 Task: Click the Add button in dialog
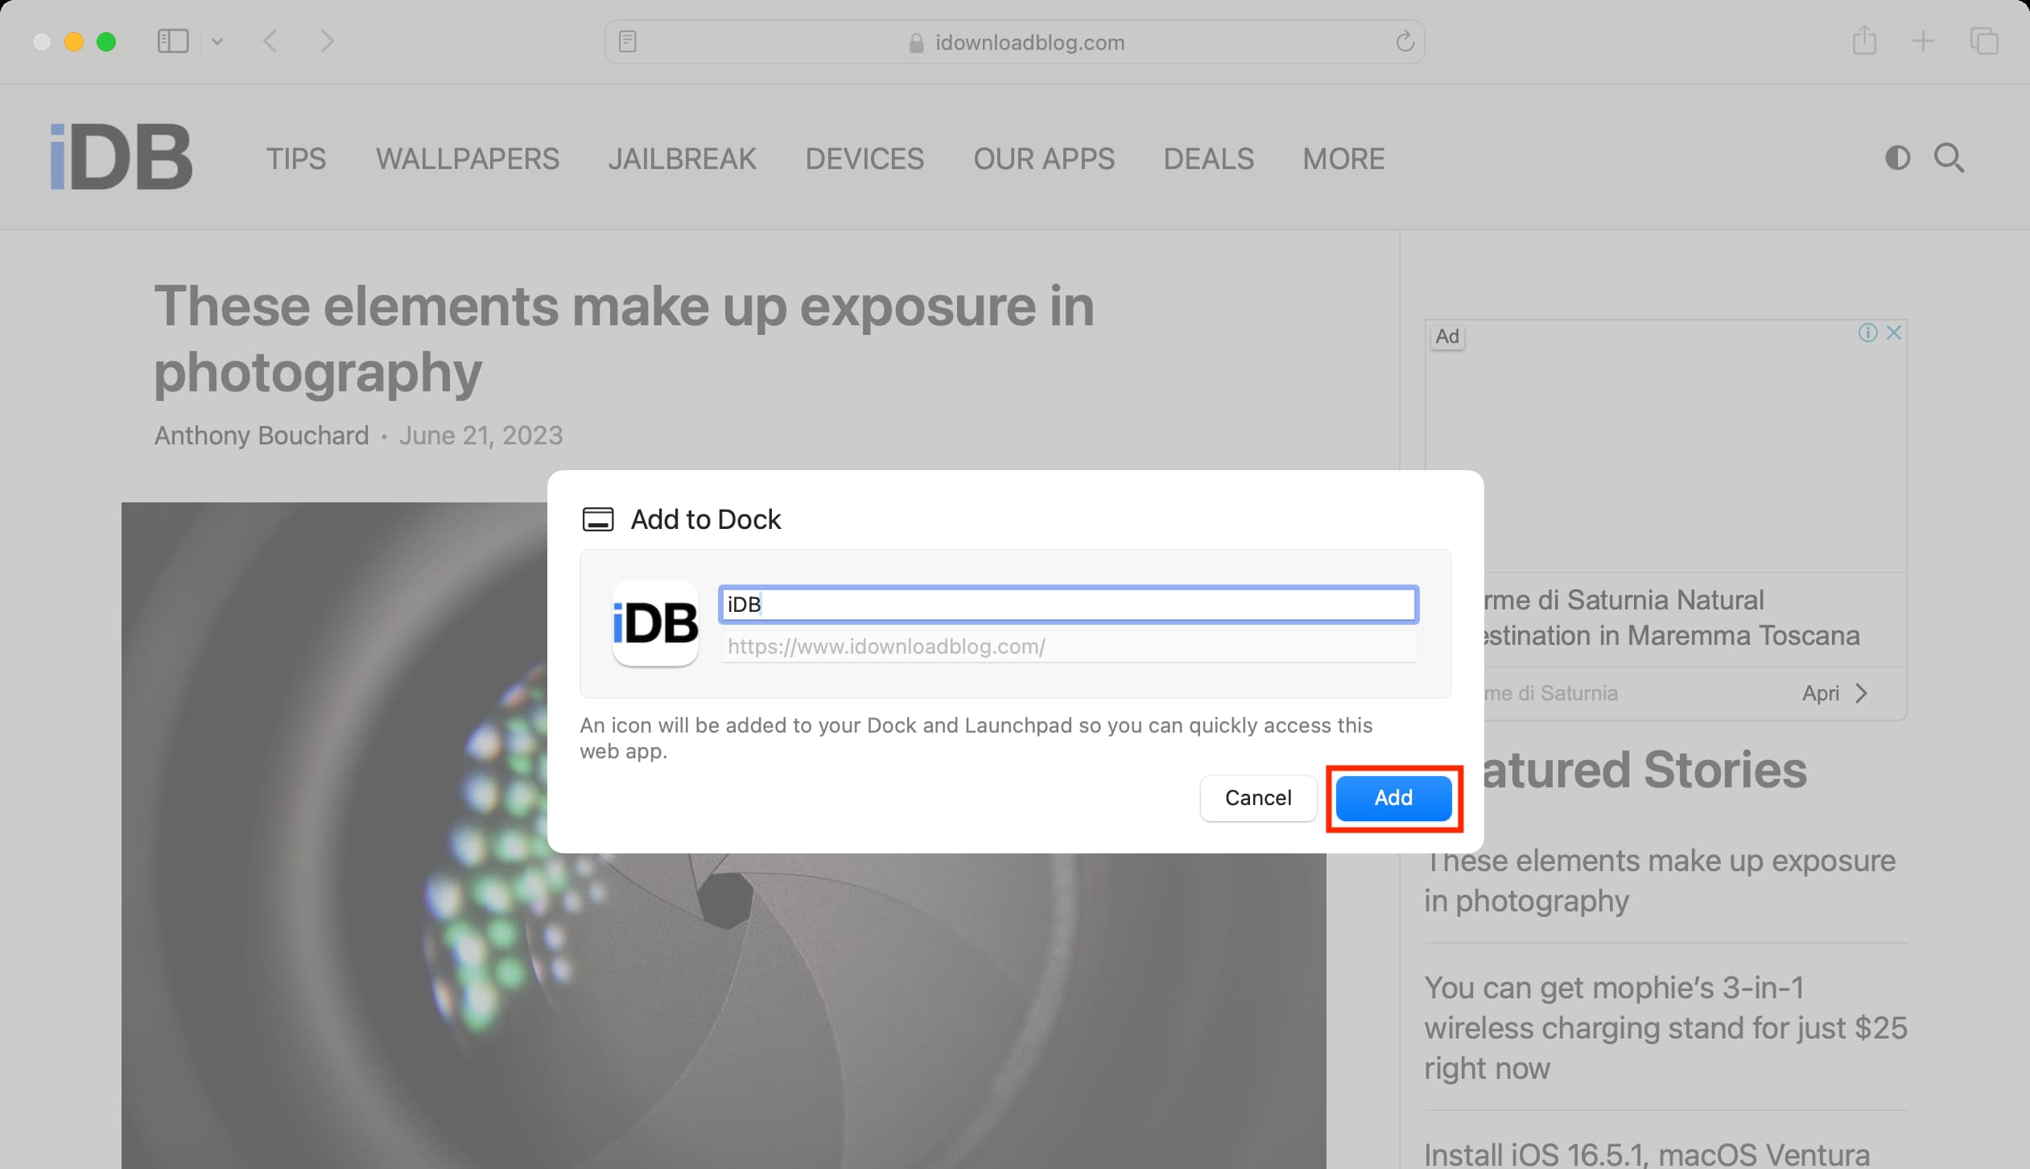click(1393, 798)
